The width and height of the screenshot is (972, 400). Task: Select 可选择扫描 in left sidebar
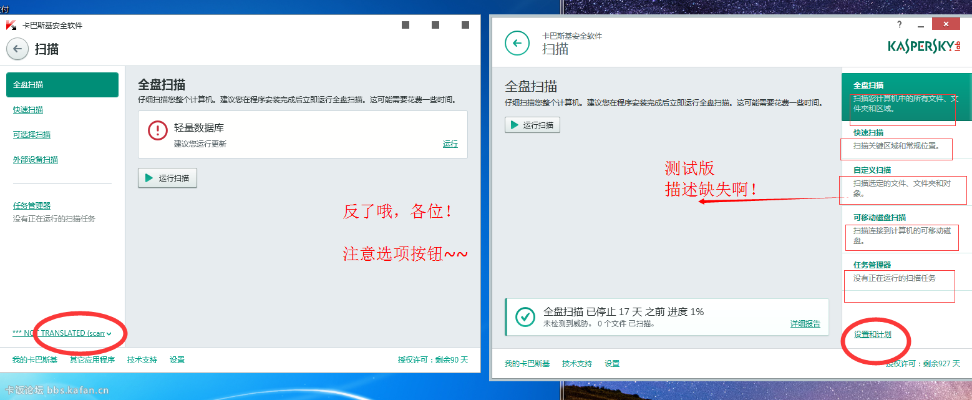(32, 135)
